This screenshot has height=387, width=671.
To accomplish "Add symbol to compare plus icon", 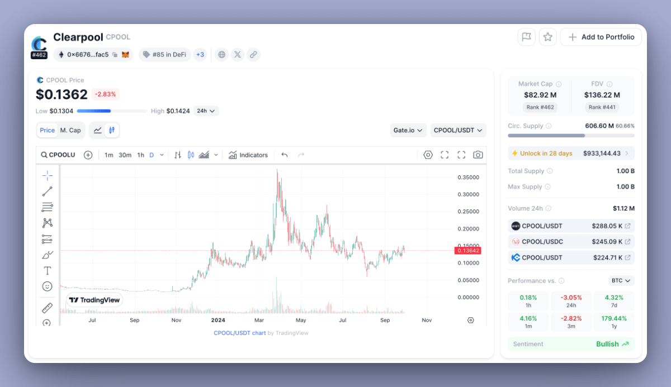I will [x=88, y=155].
